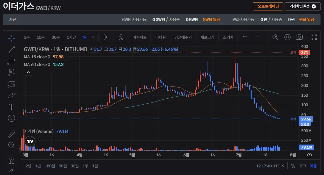
Task: Click the zoom in magnifier tool
Action: pyautogui.click(x=11, y=145)
